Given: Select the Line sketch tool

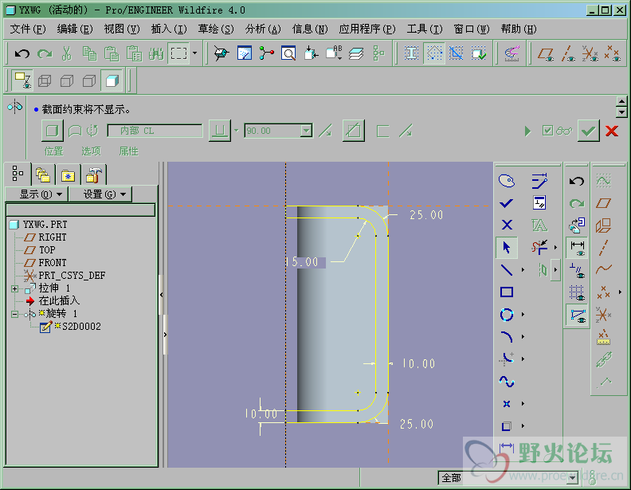Looking at the screenshot, I should (x=507, y=270).
